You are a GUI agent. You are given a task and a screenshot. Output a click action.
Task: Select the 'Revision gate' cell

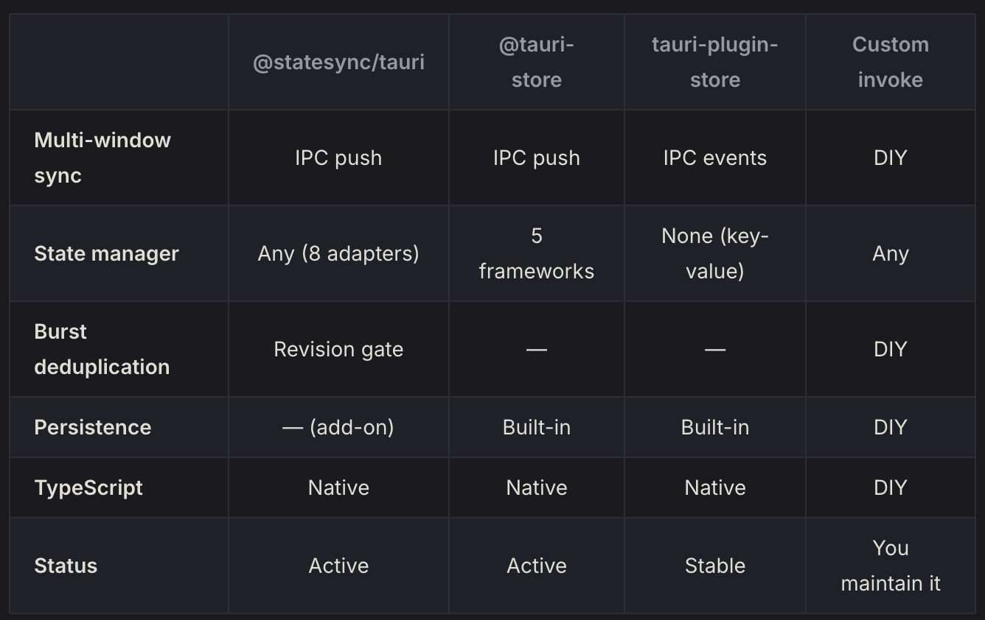click(x=338, y=349)
